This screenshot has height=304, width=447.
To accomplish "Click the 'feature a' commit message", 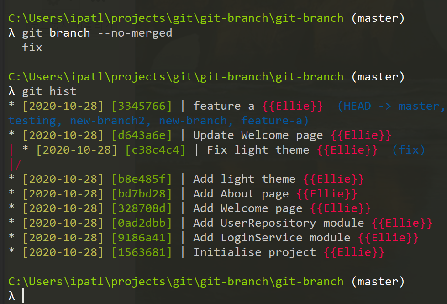I will [224, 106].
